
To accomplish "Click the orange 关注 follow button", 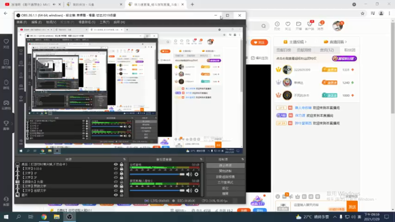I will tap(259, 42).
